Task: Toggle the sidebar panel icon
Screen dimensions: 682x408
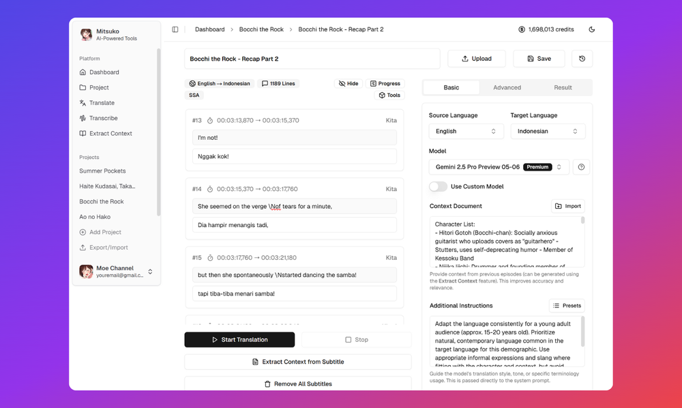Action: (175, 29)
